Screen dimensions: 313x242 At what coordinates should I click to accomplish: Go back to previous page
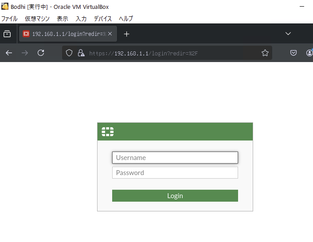pyautogui.click(x=9, y=53)
